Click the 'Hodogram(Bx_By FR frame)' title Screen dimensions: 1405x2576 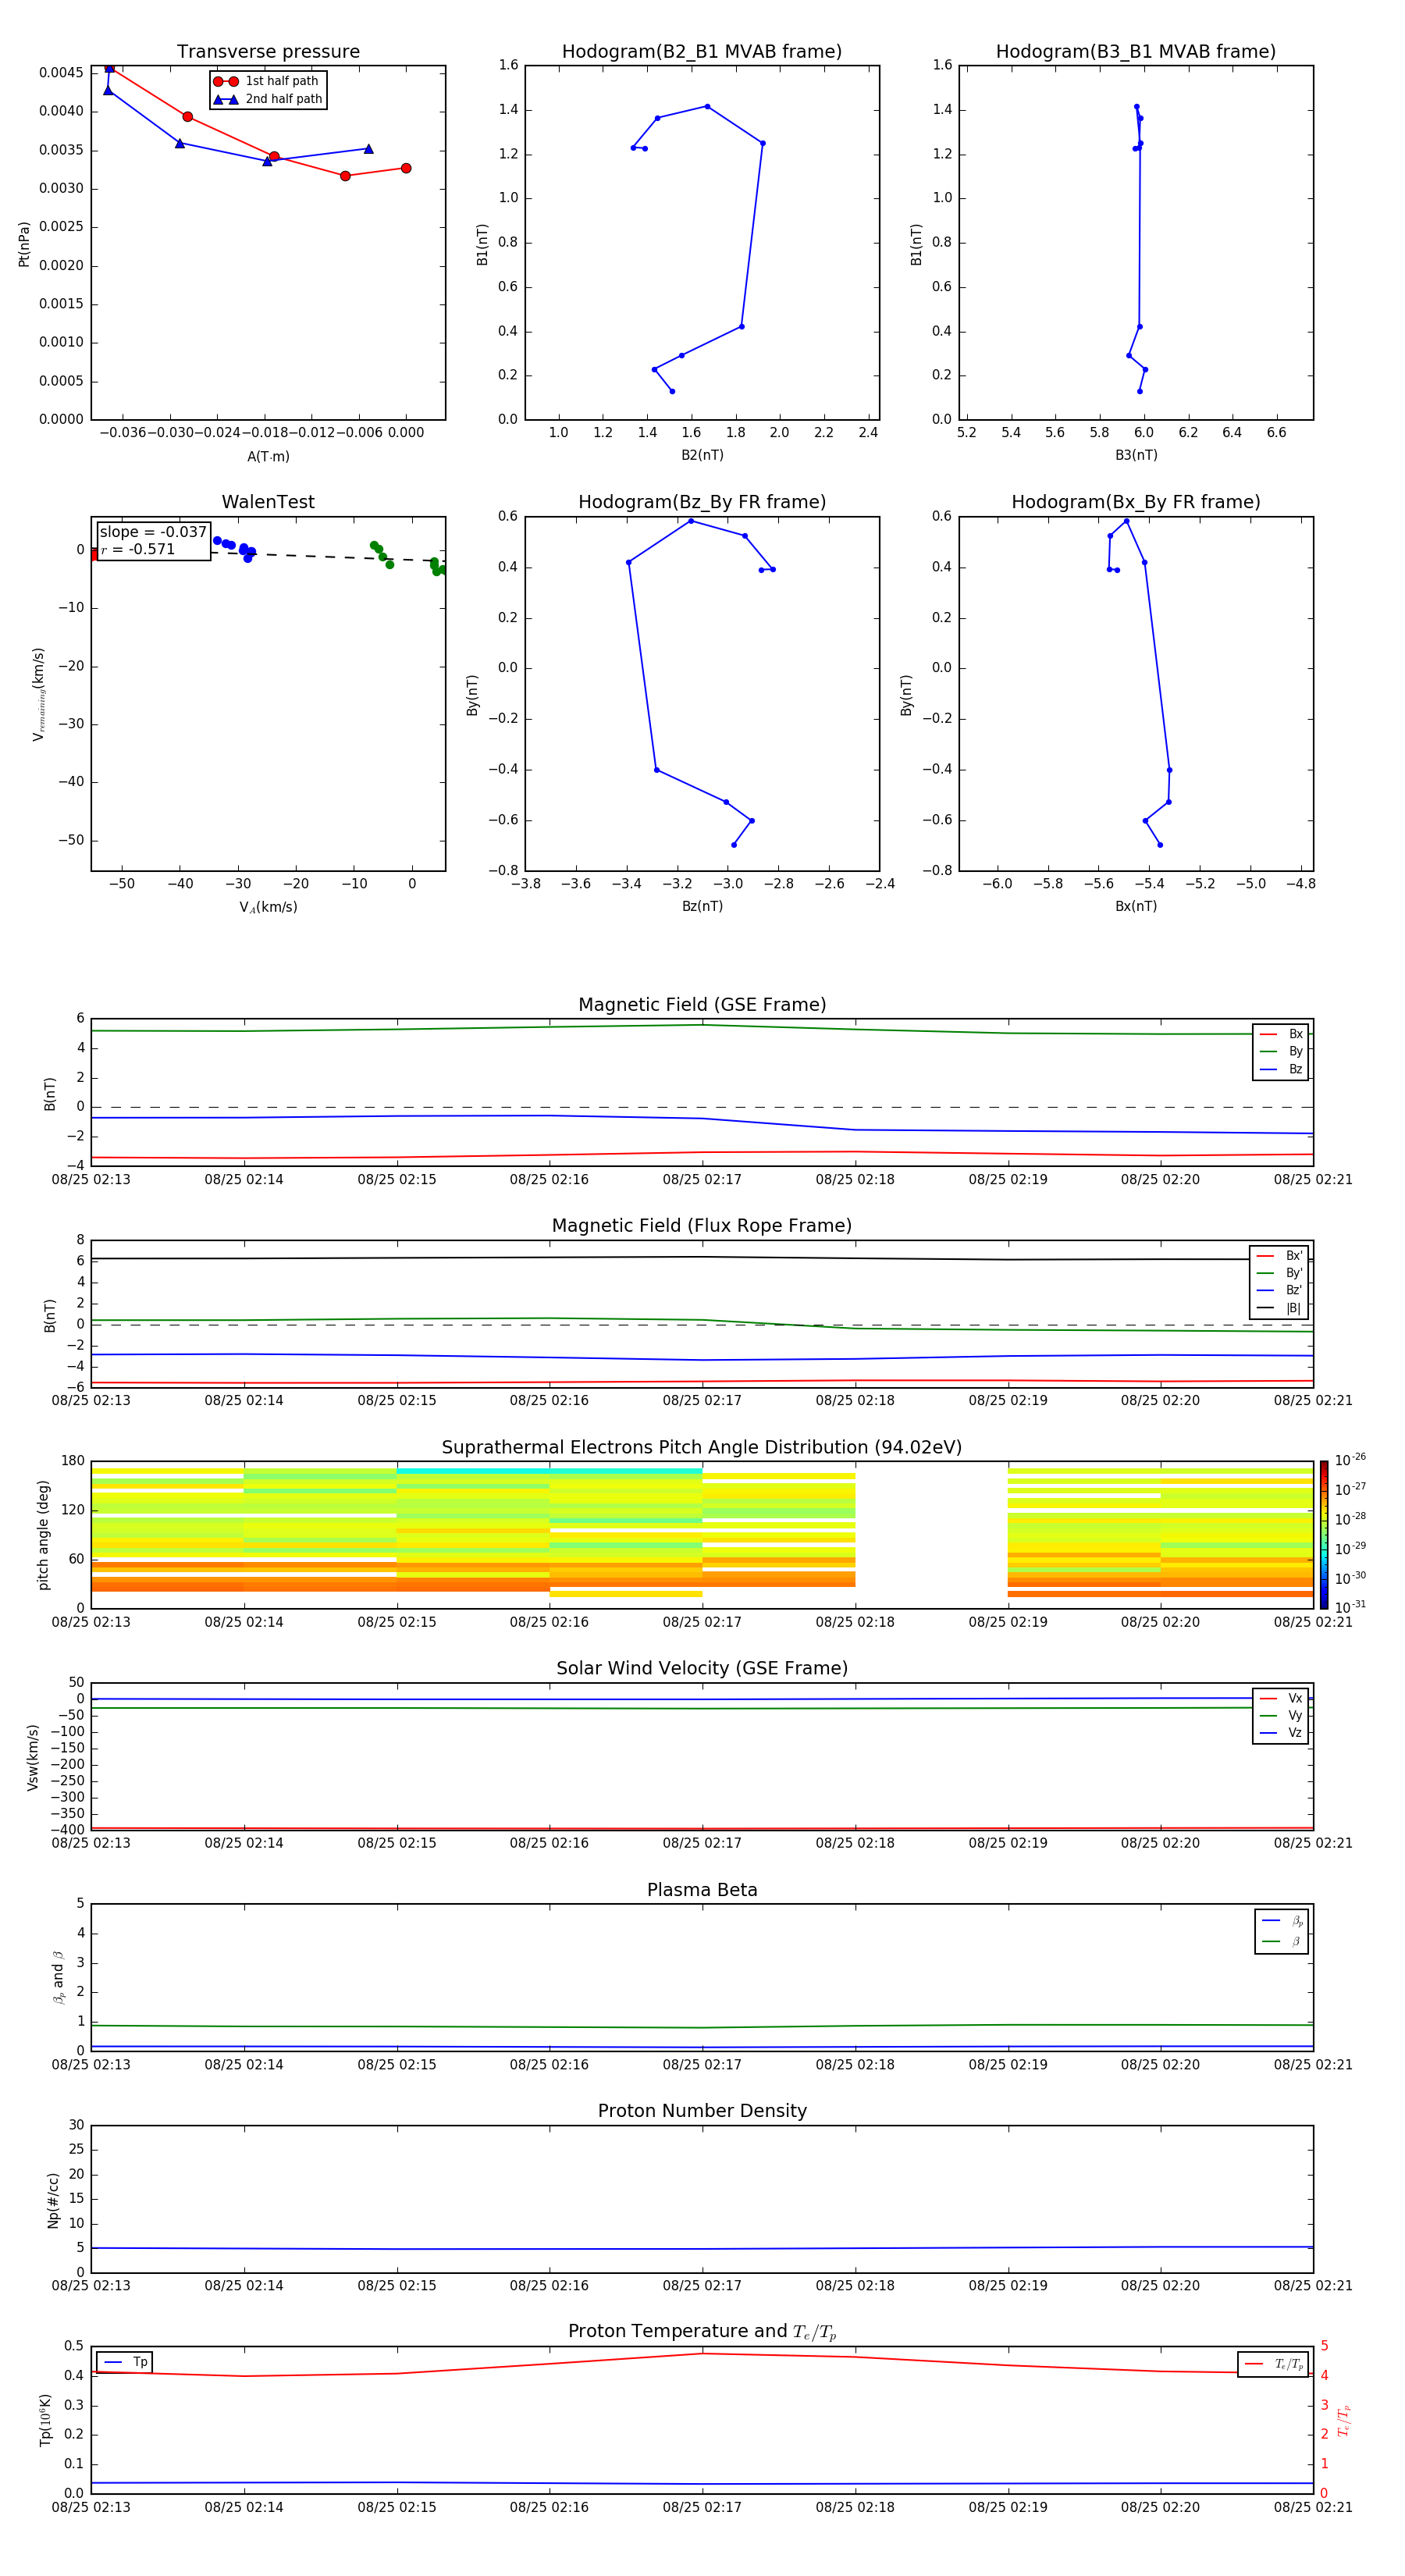(x=1136, y=502)
